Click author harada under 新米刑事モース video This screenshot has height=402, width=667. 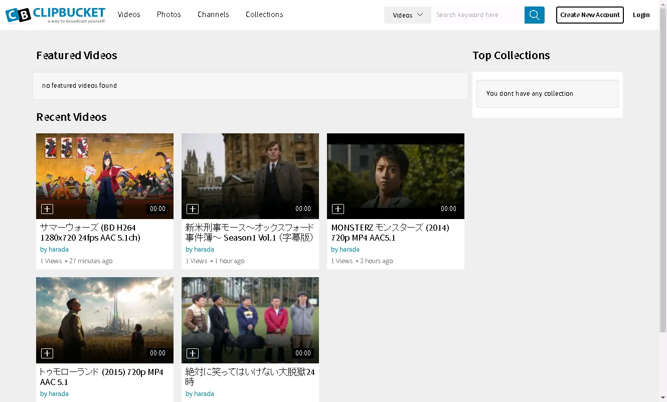(204, 250)
